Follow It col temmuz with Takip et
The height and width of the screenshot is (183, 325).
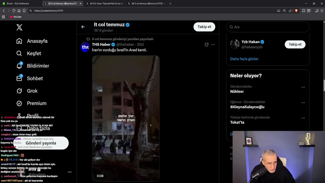coord(204,27)
